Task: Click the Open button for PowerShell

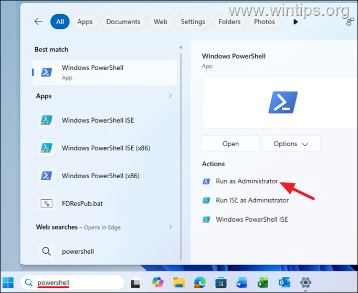Action: (x=231, y=144)
